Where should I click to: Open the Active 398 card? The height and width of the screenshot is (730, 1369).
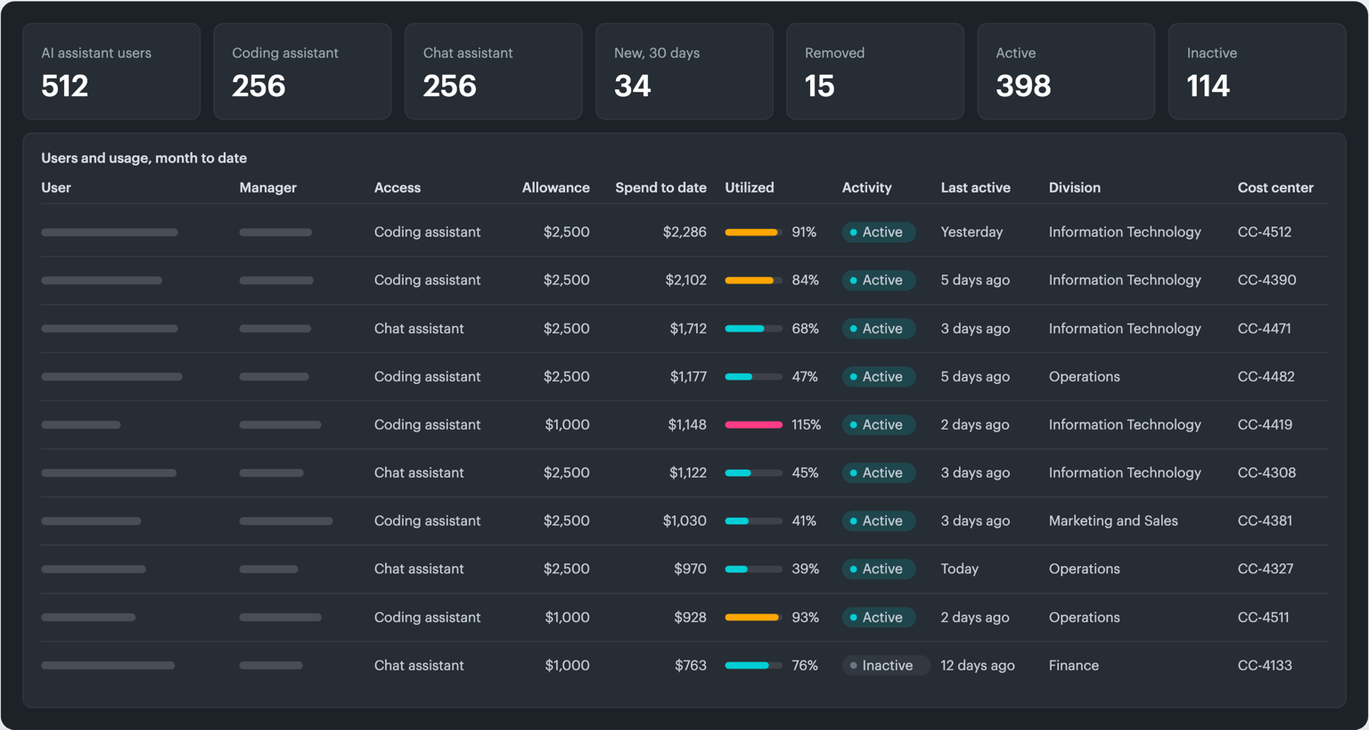(1066, 71)
